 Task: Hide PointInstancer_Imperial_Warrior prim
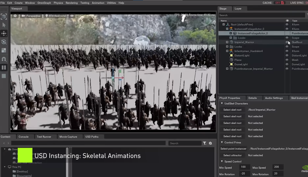(287, 69)
